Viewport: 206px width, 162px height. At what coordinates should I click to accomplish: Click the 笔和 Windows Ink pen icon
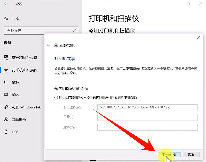click(6, 107)
